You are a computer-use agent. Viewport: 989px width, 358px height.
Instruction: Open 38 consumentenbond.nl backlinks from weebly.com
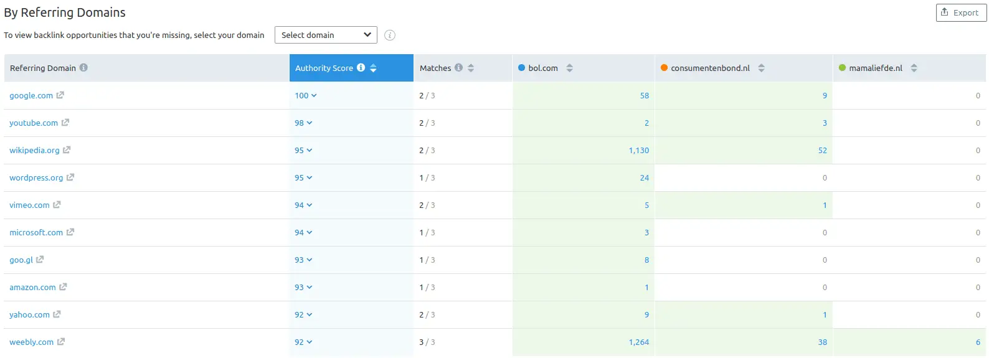point(822,342)
